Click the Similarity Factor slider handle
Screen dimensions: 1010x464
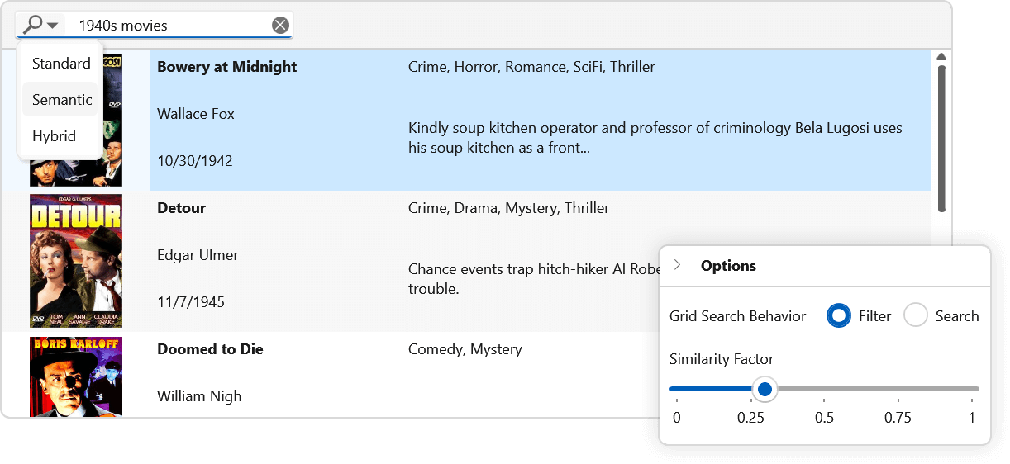765,389
